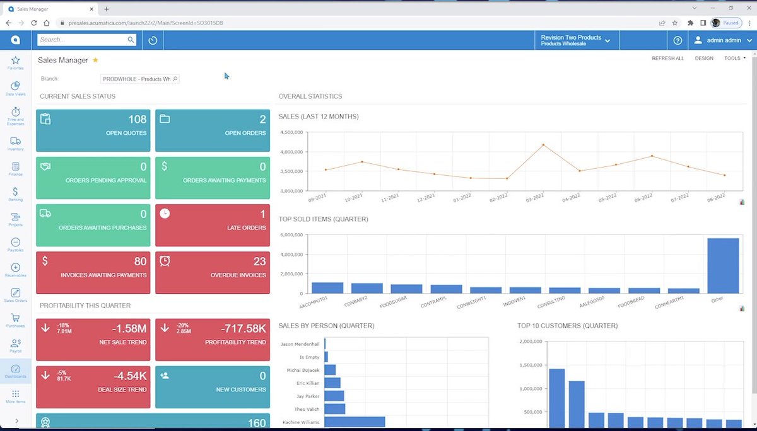Bookmark this page with browser star
Screen dimensions: 757x431
(674, 23)
